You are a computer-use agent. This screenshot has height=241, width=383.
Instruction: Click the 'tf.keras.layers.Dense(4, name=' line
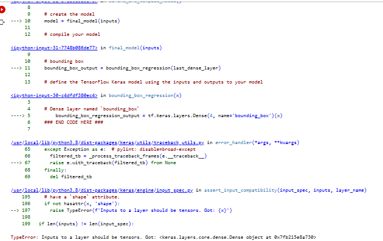click(x=169, y=116)
